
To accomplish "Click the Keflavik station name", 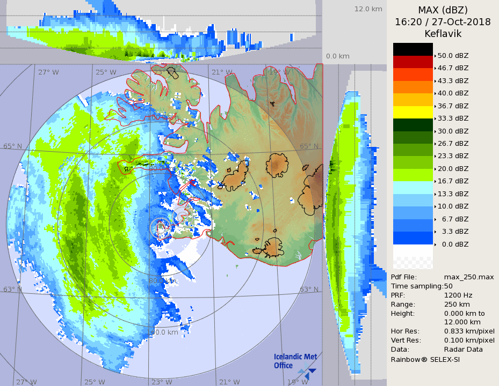I will [443, 34].
